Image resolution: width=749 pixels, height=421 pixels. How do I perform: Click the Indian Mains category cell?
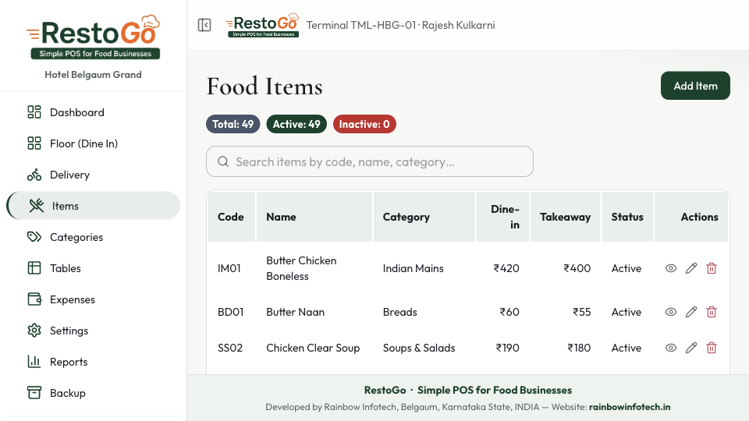click(414, 268)
